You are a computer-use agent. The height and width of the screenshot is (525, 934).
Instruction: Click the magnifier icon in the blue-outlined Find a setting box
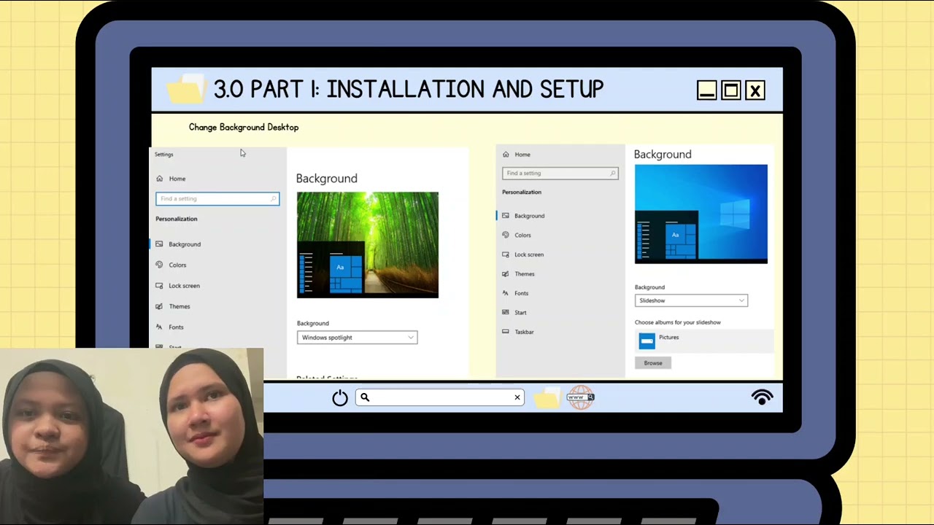tap(274, 198)
